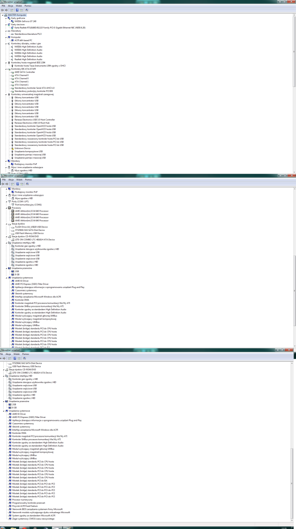296x529 pixels.
Task: Select Renesas Electronics USB 3.0 Host Controller
Action: tap(35, 120)
